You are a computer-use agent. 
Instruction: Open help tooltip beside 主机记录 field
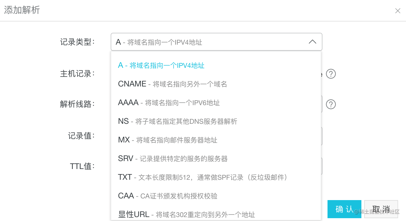point(331,74)
